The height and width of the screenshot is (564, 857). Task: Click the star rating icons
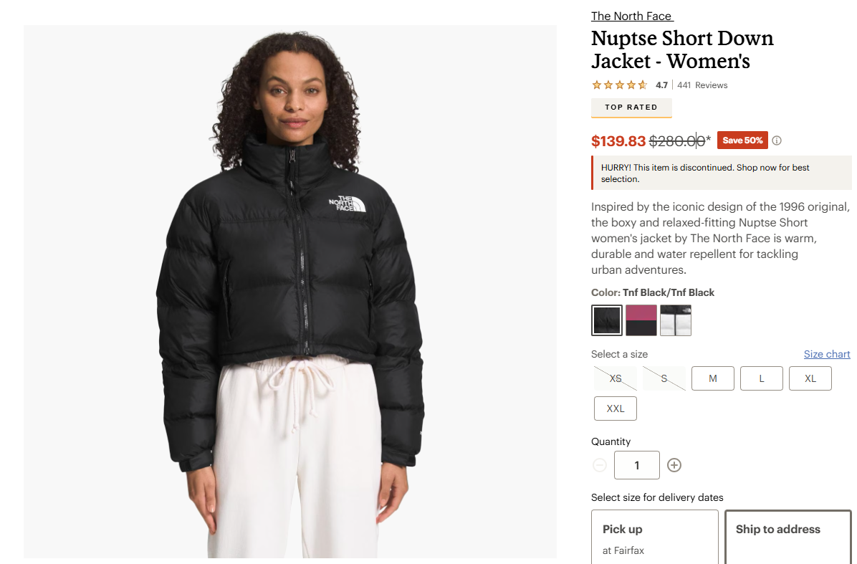click(619, 85)
